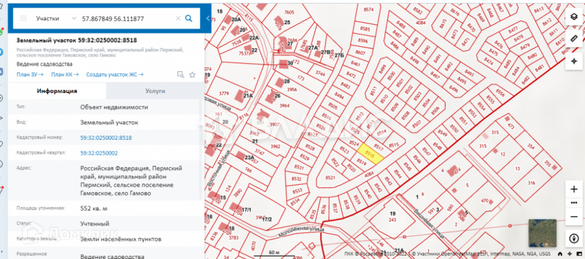
Task: Open cadastral number 59:32:0250002:8518 link
Action: click(106, 138)
